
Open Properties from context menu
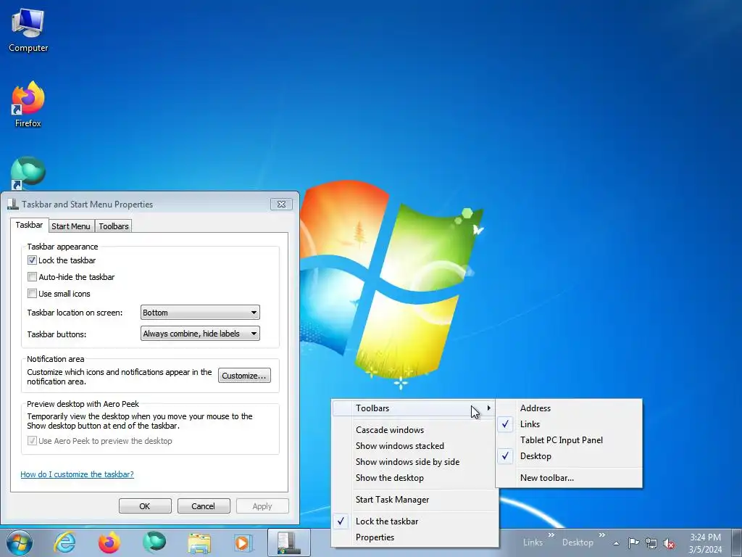[414, 537]
